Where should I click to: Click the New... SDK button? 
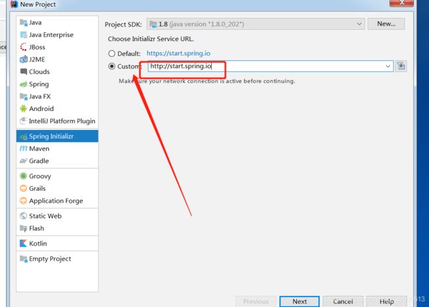386,24
